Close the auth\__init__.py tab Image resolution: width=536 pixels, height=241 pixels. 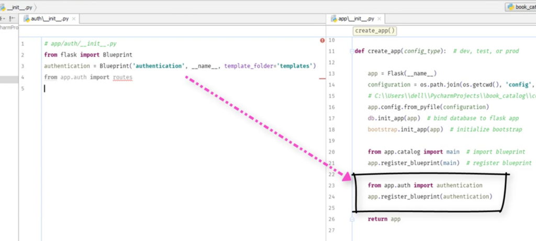74,19
